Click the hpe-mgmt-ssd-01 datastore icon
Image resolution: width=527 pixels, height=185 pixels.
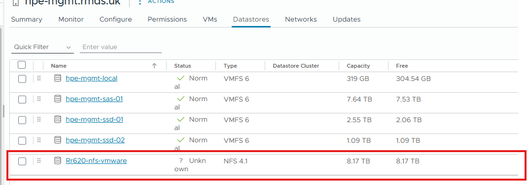point(58,119)
